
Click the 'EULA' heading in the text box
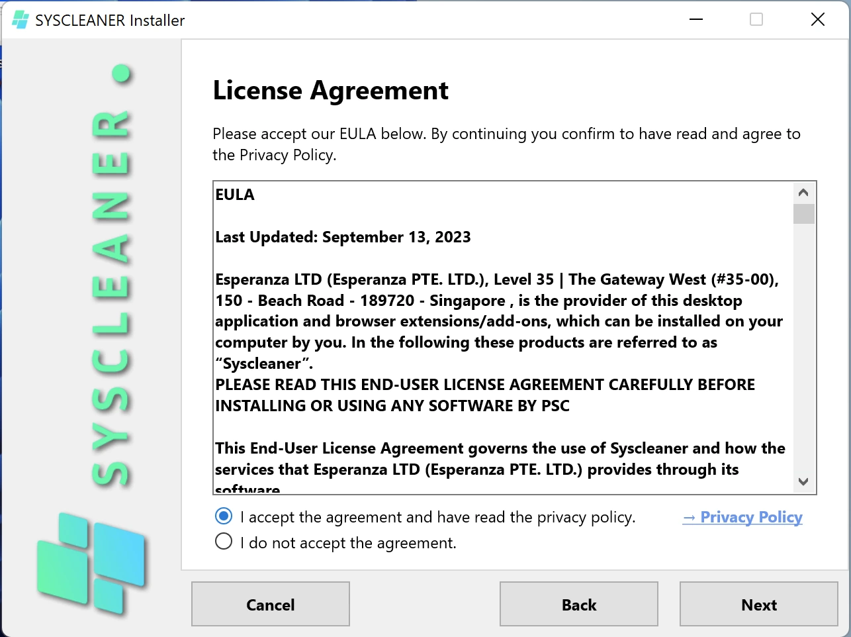(235, 195)
